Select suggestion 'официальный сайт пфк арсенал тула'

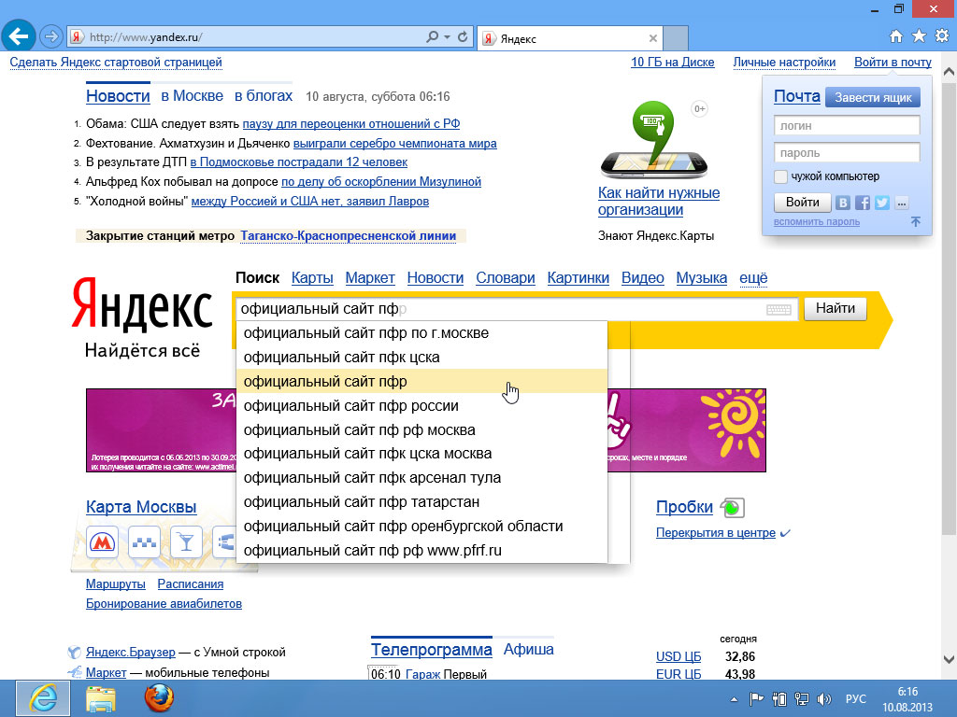click(x=421, y=478)
